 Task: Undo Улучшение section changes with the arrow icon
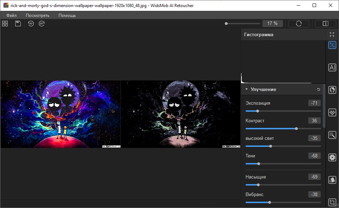(319, 89)
